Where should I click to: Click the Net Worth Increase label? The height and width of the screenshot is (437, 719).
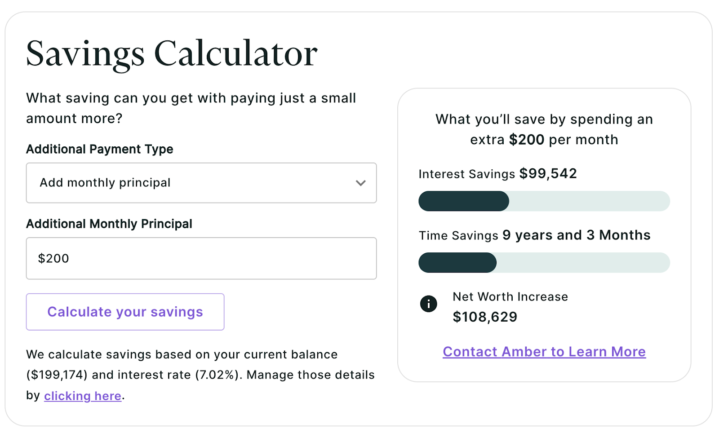click(510, 297)
